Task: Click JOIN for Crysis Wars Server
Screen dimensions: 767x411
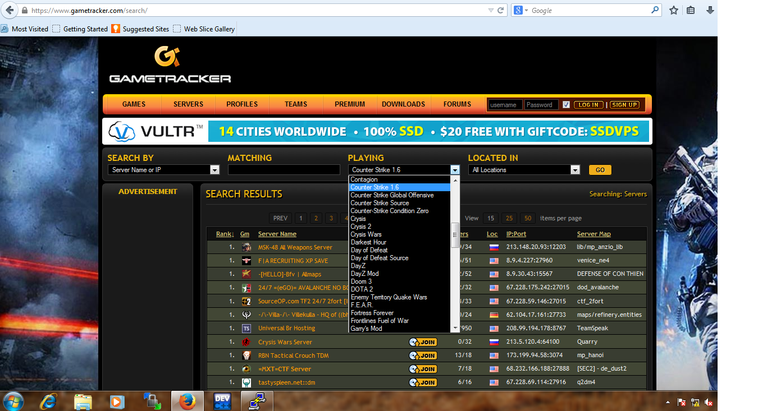Action: pyautogui.click(x=423, y=342)
